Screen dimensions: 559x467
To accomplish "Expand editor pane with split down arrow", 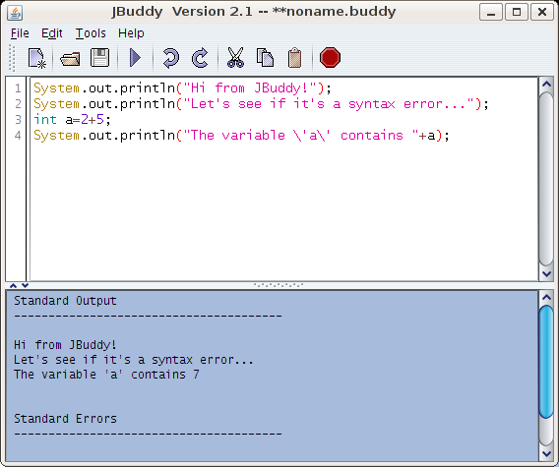I will point(25,285).
